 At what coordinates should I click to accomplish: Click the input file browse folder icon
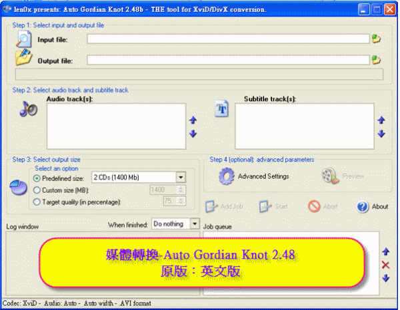[377, 39]
